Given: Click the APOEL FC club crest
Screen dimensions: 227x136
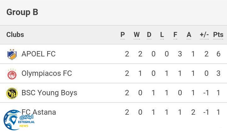Looking at the screenshot, I should [x=12, y=54].
